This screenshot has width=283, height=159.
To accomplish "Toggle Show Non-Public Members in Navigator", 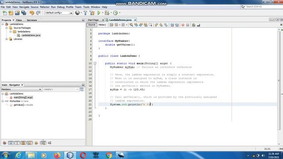I will coord(23,143).
